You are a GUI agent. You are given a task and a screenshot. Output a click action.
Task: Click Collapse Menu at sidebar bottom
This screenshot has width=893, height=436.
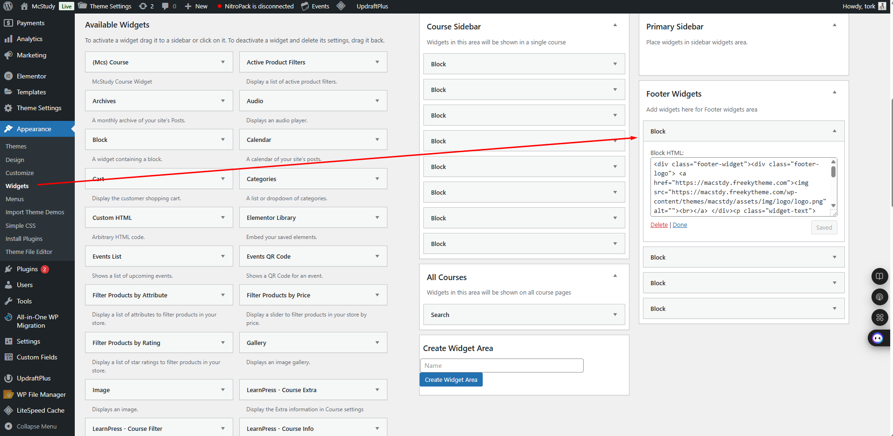click(x=31, y=426)
